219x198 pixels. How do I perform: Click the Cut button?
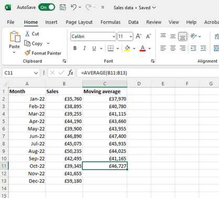pos(32,34)
